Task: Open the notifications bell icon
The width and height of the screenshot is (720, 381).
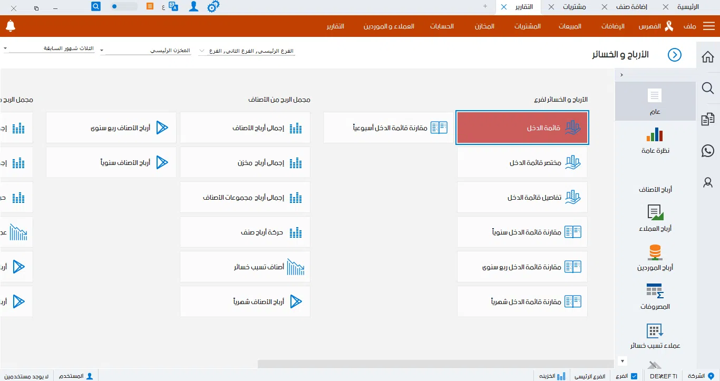Action: click(x=11, y=26)
